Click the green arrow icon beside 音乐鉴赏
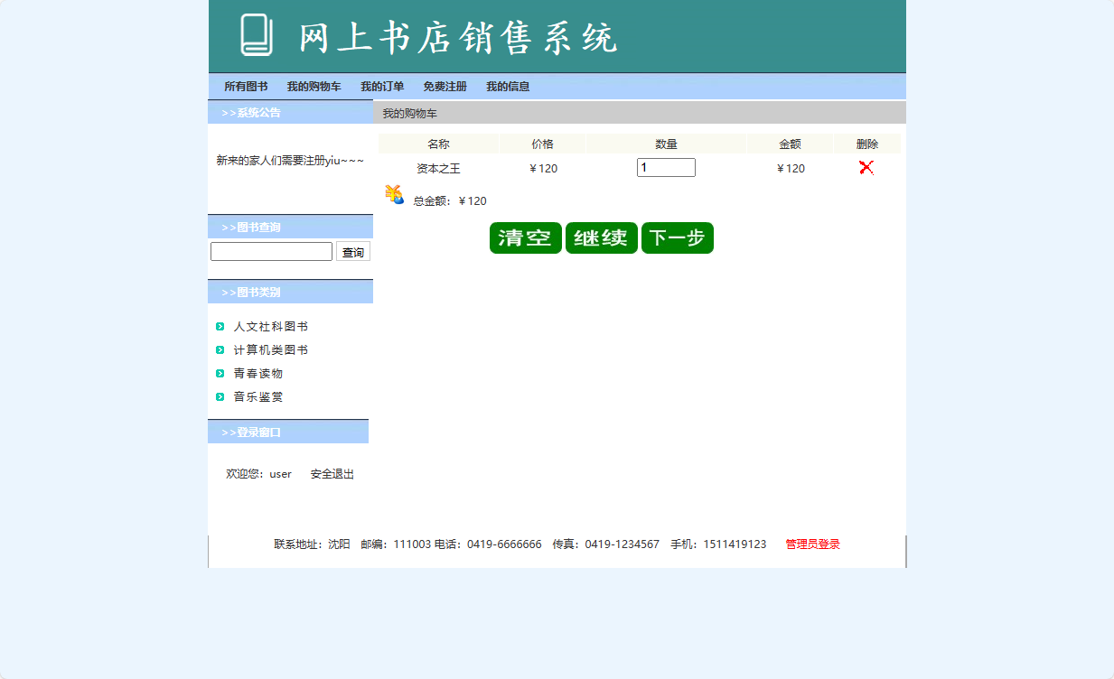This screenshot has height=679, width=1114. (x=219, y=396)
